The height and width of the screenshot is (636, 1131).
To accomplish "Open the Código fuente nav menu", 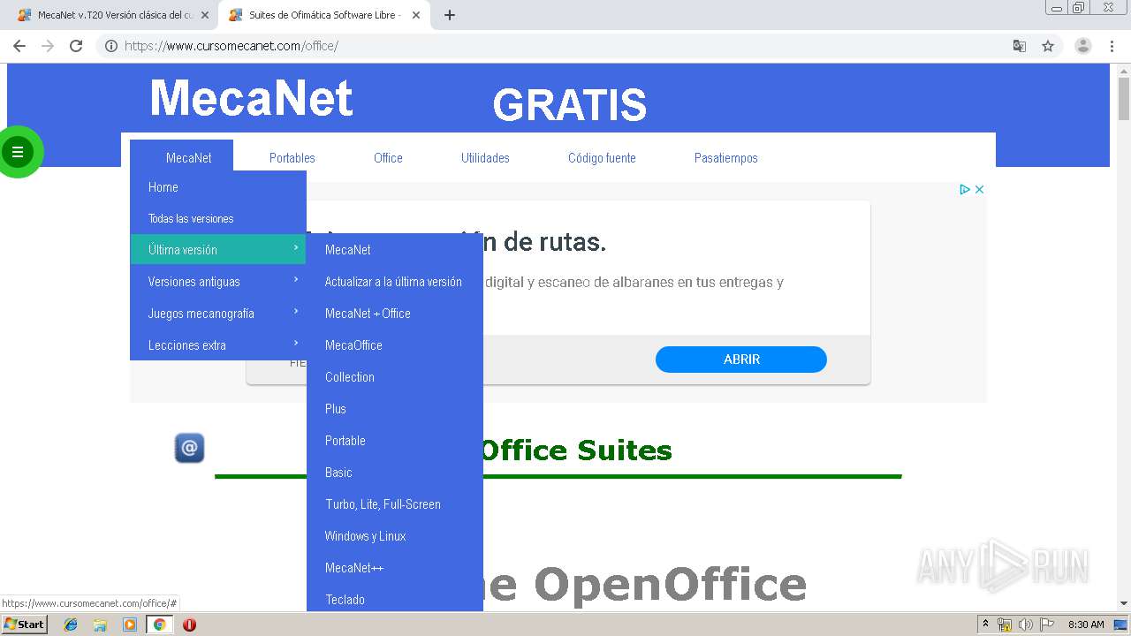I will 602,158.
